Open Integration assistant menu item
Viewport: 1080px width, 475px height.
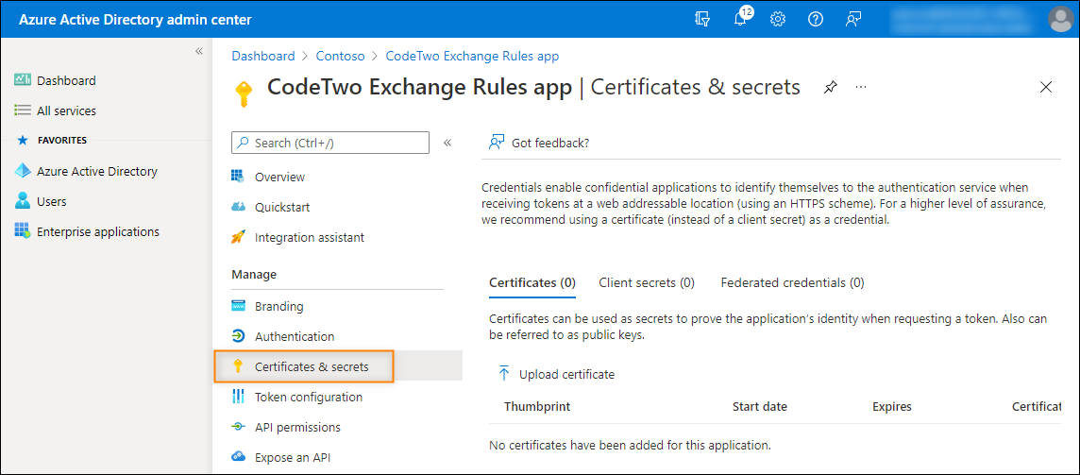(310, 238)
